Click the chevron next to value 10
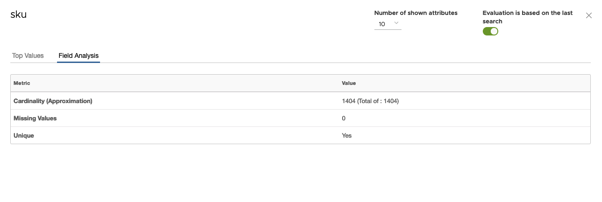The image size is (602, 202). click(x=396, y=23)
